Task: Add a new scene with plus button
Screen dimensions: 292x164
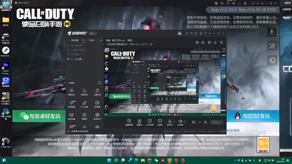Action: (x=101, y=40)
